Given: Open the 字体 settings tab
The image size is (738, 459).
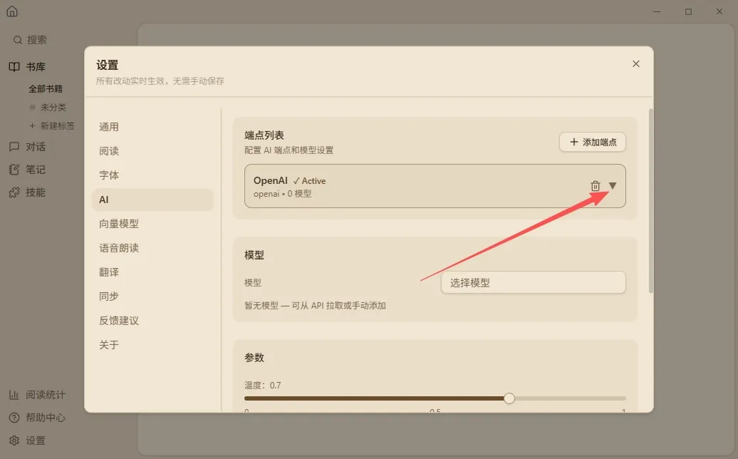Looking at the screenshot, I should 152,175.
